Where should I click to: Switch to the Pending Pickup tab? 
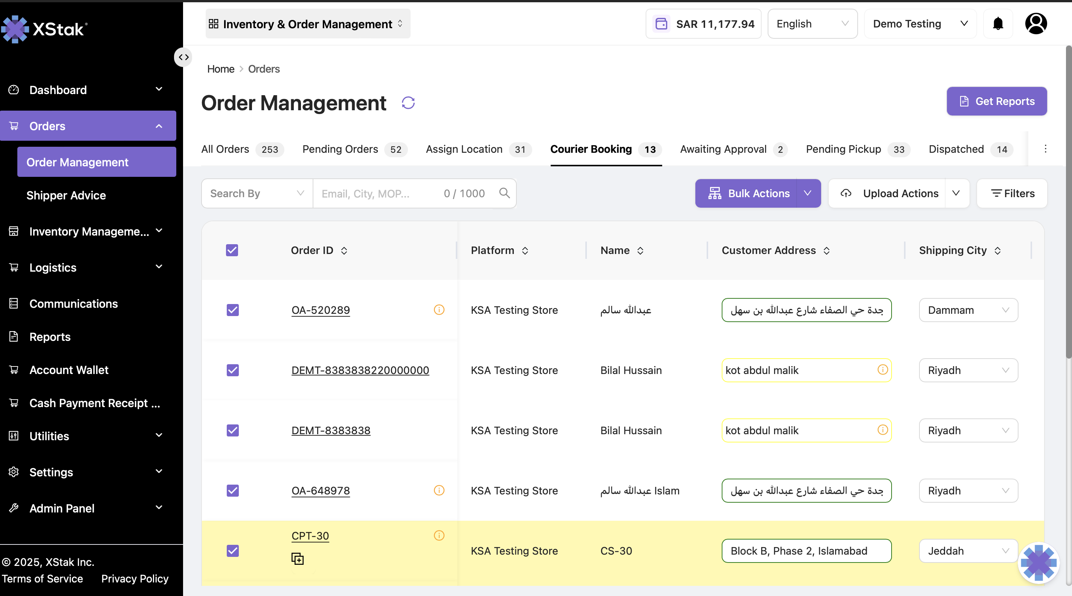point(858,149)
